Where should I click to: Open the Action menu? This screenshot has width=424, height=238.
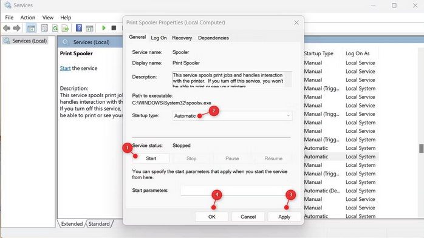pos(28,18)
